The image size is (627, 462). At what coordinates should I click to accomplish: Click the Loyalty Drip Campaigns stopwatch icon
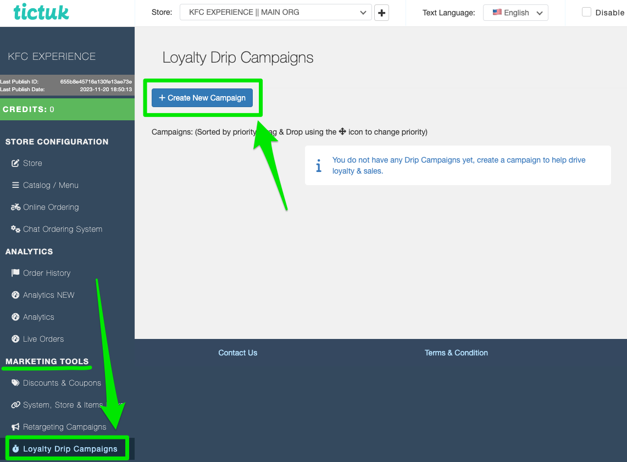point(15,449)
